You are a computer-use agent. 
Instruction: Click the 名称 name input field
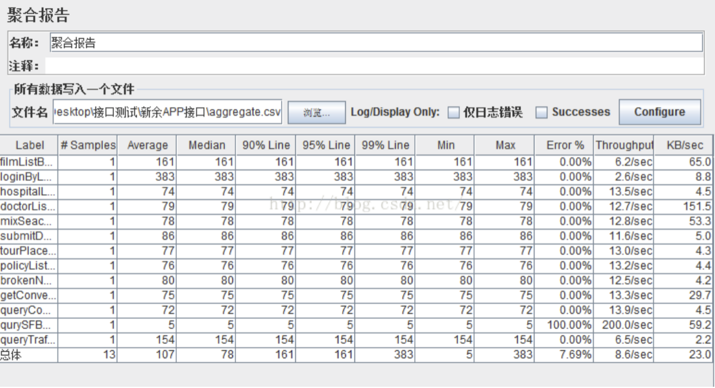[x=376, y=43]
